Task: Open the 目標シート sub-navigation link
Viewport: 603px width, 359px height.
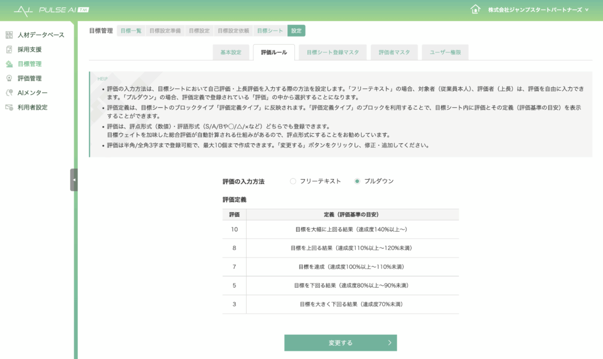Action: pyautogui.click(x=270, y=31)
